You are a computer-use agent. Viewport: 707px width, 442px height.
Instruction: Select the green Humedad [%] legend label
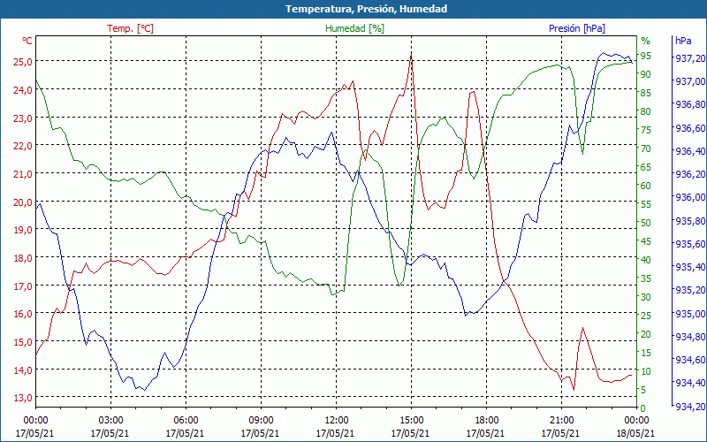coord(354,28)
